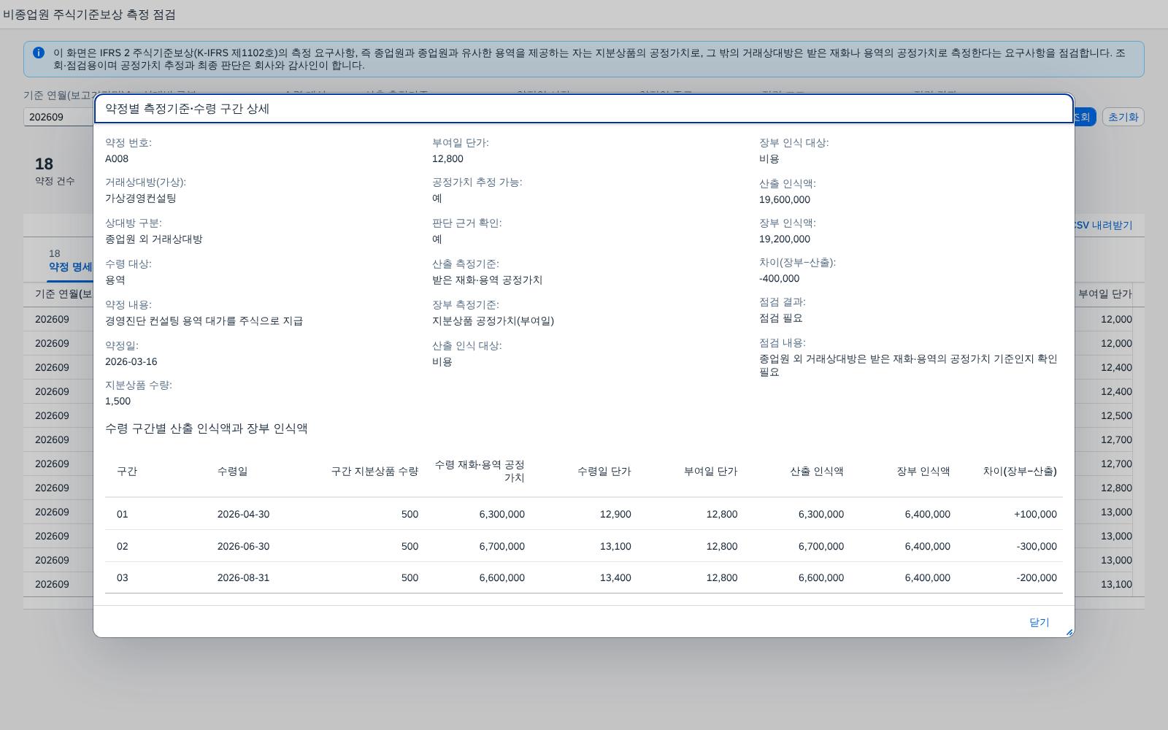Click the dialog title 약정별 측정기준·수령 구간 상세
The height and width of the screenshot is (730, 1168).
188,109
